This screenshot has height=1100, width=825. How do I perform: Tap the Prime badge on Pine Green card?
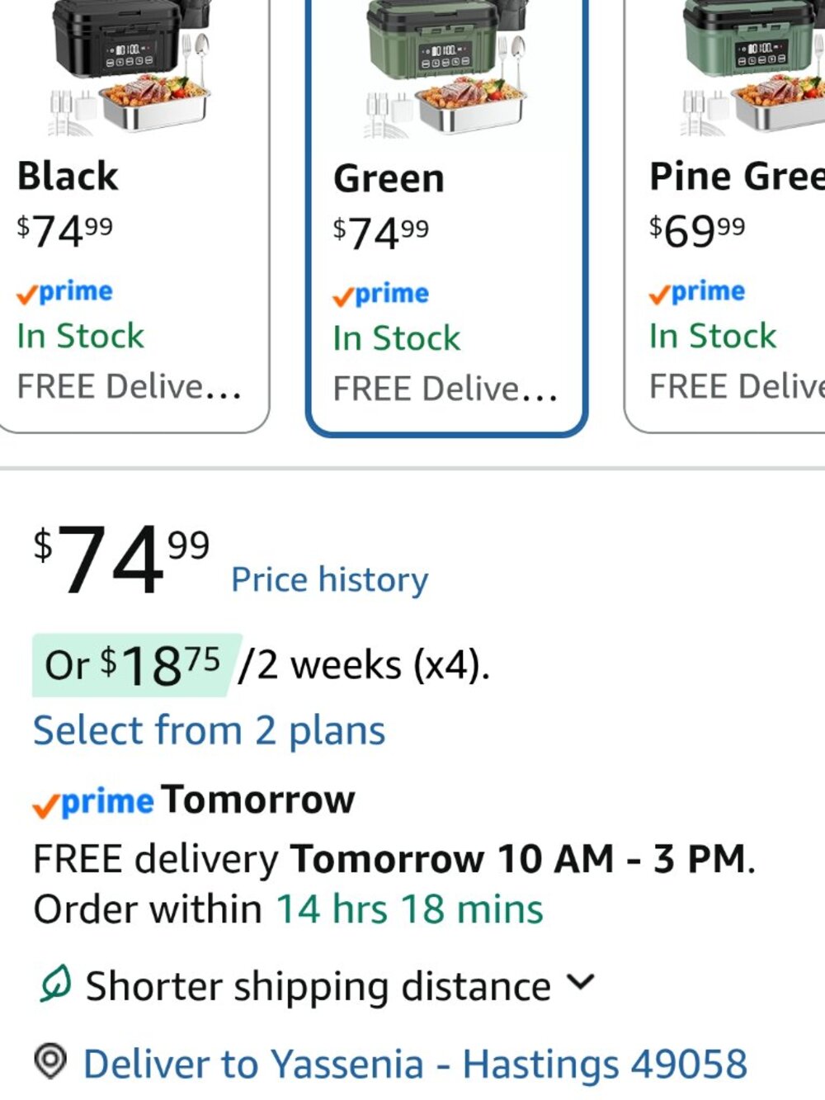click(x=696, y=292)
